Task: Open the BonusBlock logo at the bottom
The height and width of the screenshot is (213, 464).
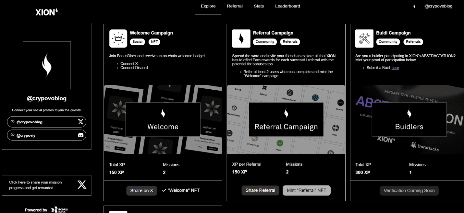Action: 59,210
